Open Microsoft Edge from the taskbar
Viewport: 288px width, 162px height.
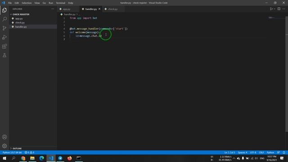(42, 158)
